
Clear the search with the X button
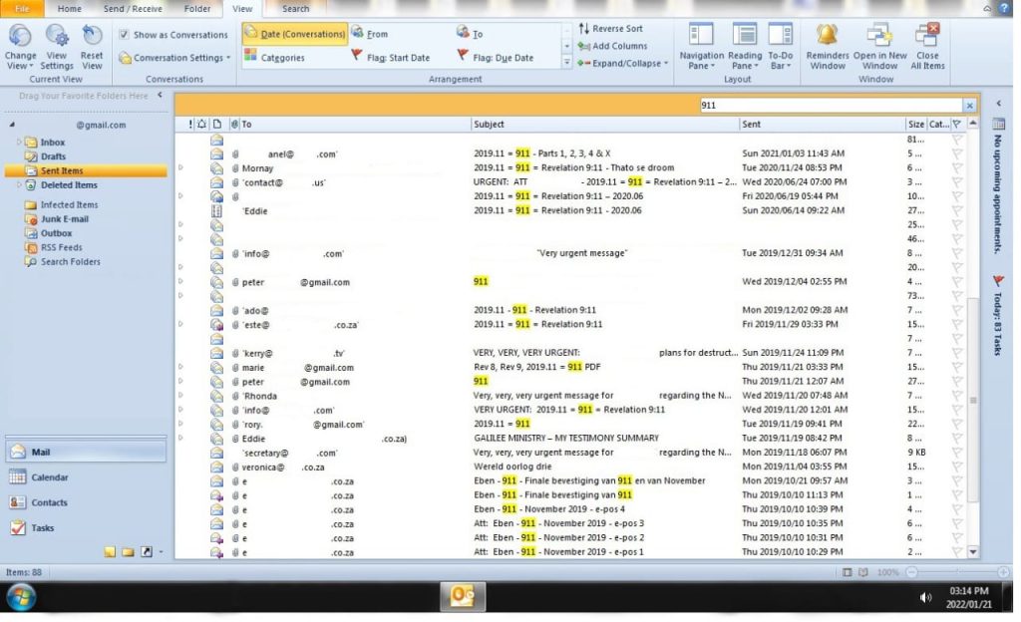pyautogui.click(x=969, y=105)
